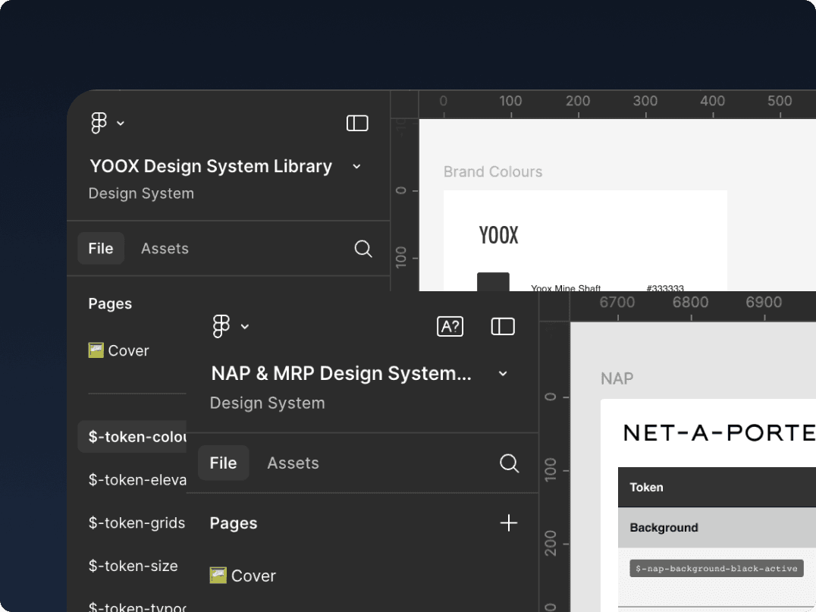
Task: Expand Figma menu chevron in NAP window
Action: coord(245,327)
